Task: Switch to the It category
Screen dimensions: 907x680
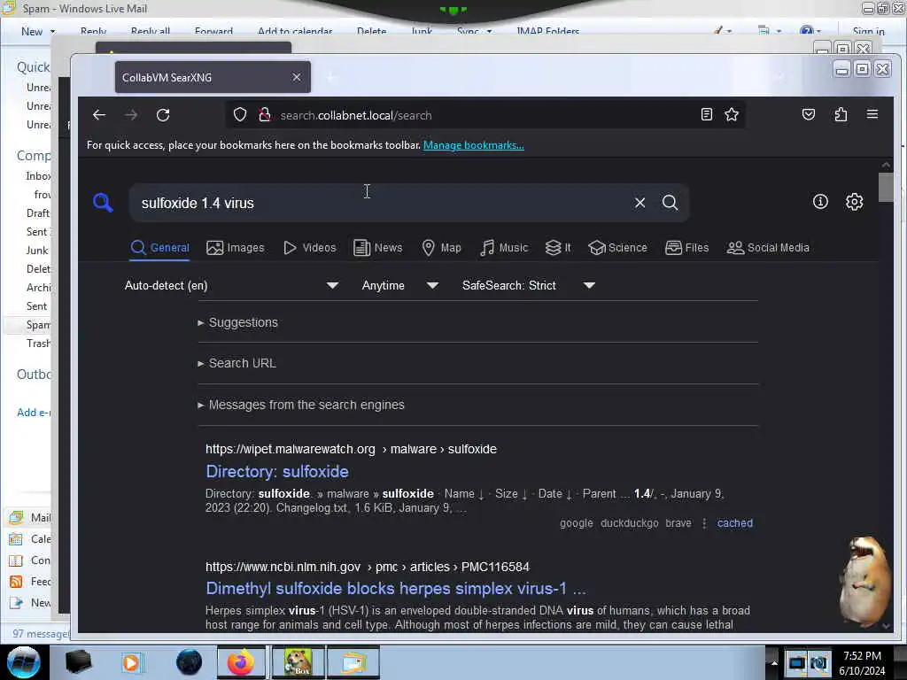Action: [558, 248]
